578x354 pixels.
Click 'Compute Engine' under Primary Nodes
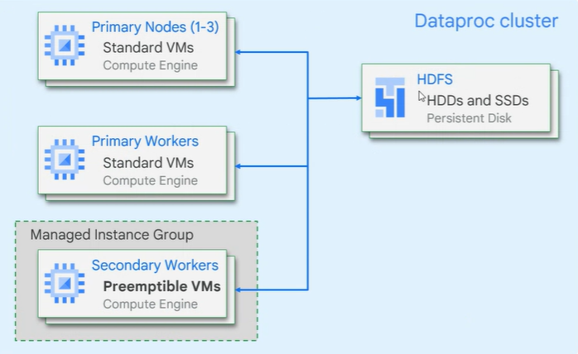(x=151, y=65)
